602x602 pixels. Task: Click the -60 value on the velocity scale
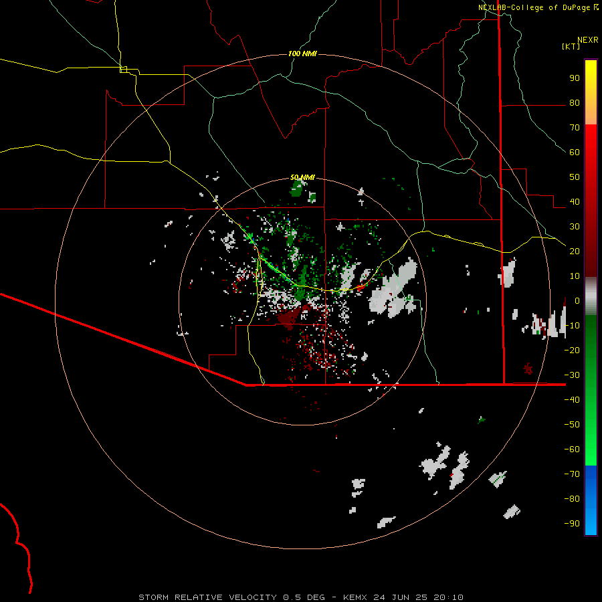click(x=572, y=449)
